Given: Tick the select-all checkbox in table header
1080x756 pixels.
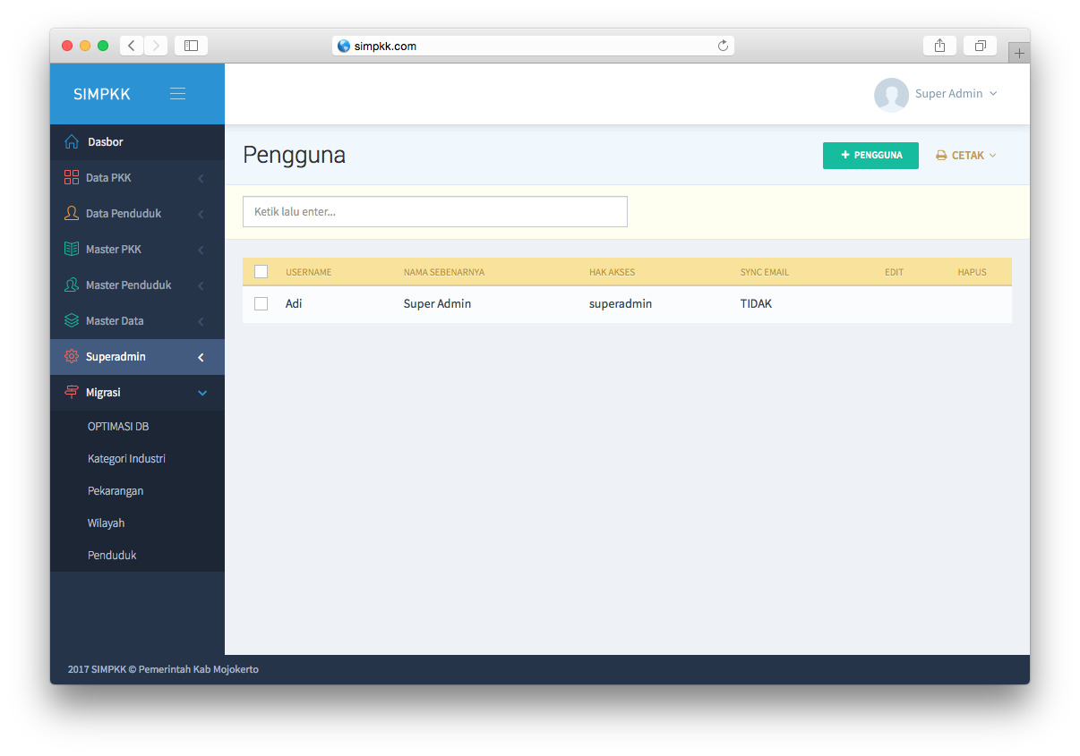Looking at the screenshot, I should [261, 272].
